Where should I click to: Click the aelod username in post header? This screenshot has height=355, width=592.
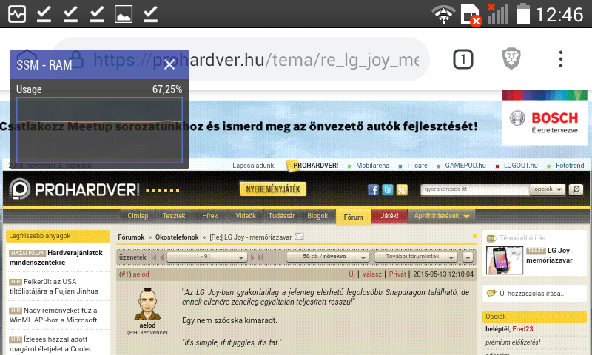coord(141,274)
